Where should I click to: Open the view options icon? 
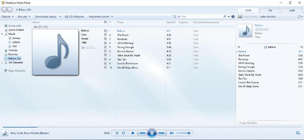coord(175,17)
